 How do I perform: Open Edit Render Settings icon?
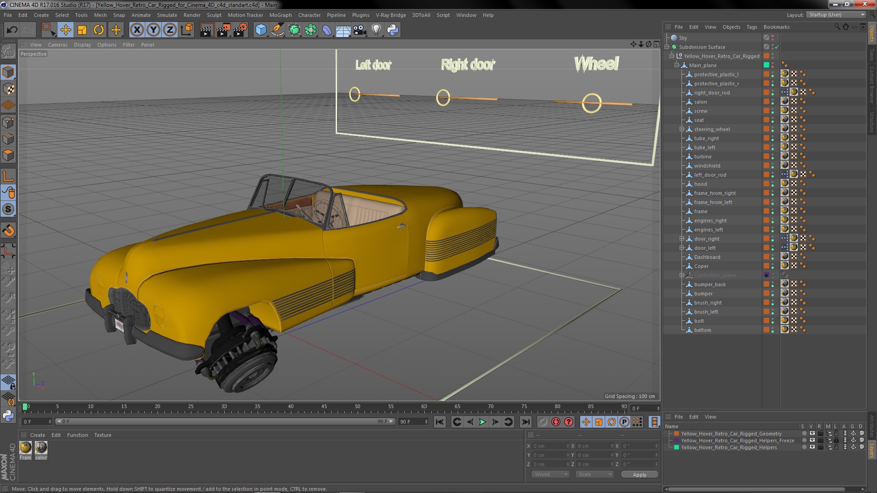(240, 30)
